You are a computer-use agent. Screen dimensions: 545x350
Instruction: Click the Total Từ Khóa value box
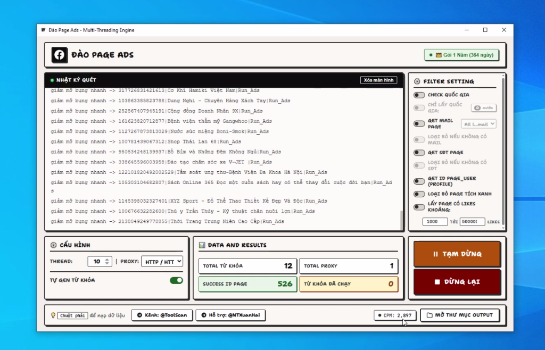247,266
